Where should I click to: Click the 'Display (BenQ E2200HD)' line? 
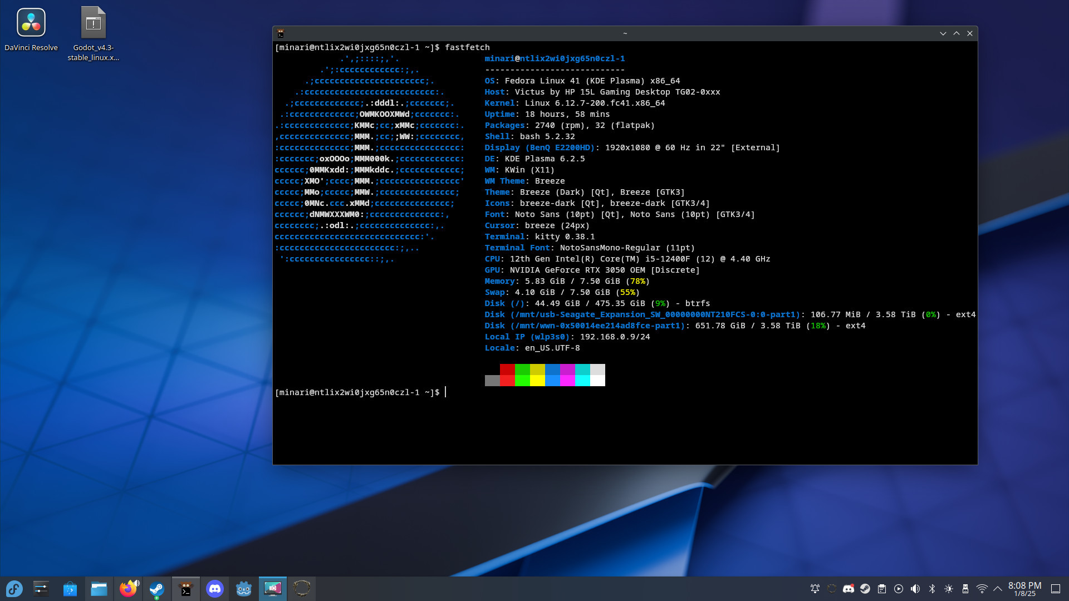click(x=632, y=147)
